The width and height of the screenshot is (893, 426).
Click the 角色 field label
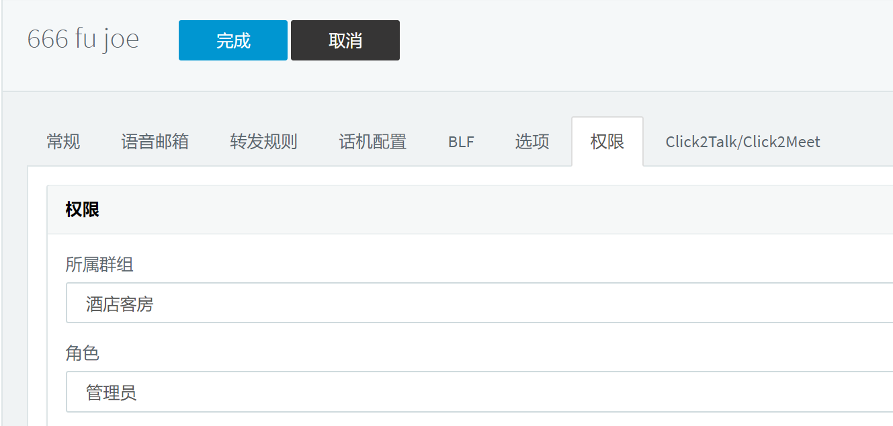(83, 353)
